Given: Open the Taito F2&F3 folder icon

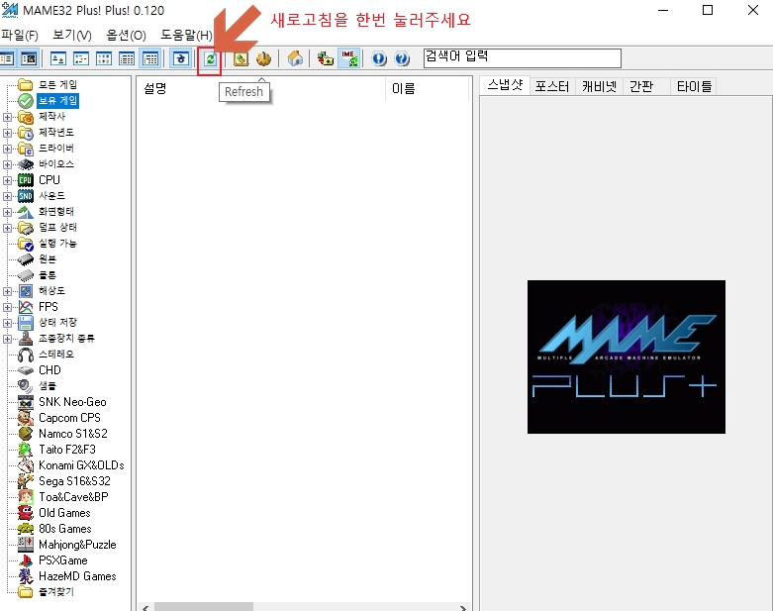Looking at the screenshot, I should point(26,450).
